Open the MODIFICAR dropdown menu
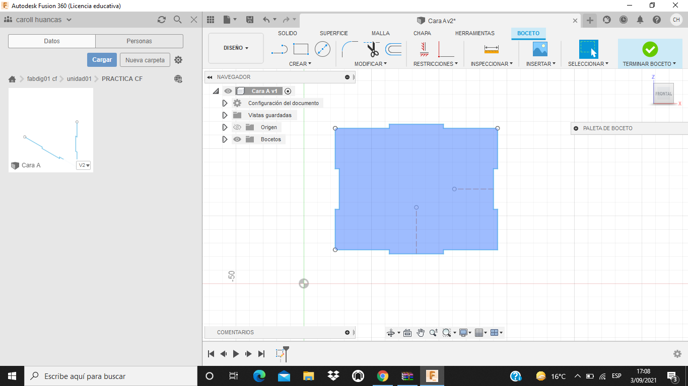688x386 pixels. point(371,64)
